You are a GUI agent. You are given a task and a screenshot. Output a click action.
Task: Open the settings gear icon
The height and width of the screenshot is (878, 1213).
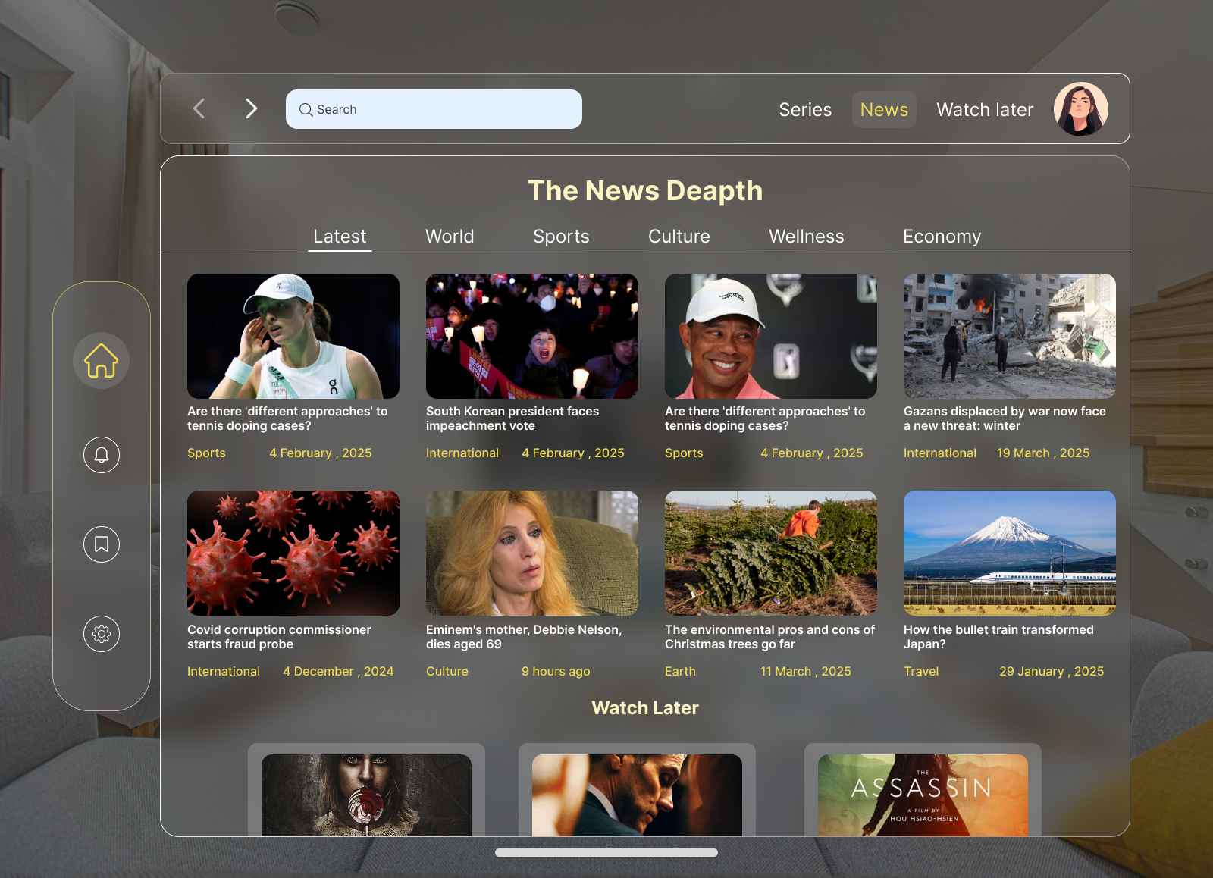101,634
